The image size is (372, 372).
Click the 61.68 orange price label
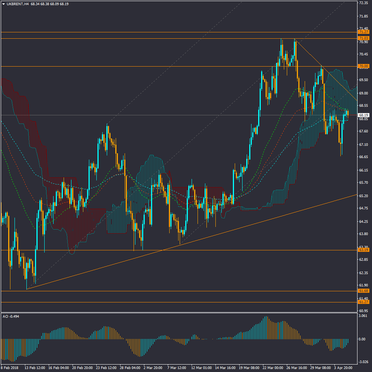[363, 291]
